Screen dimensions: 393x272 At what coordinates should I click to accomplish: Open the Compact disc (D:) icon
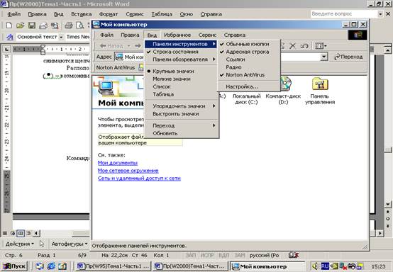(283, 91)
